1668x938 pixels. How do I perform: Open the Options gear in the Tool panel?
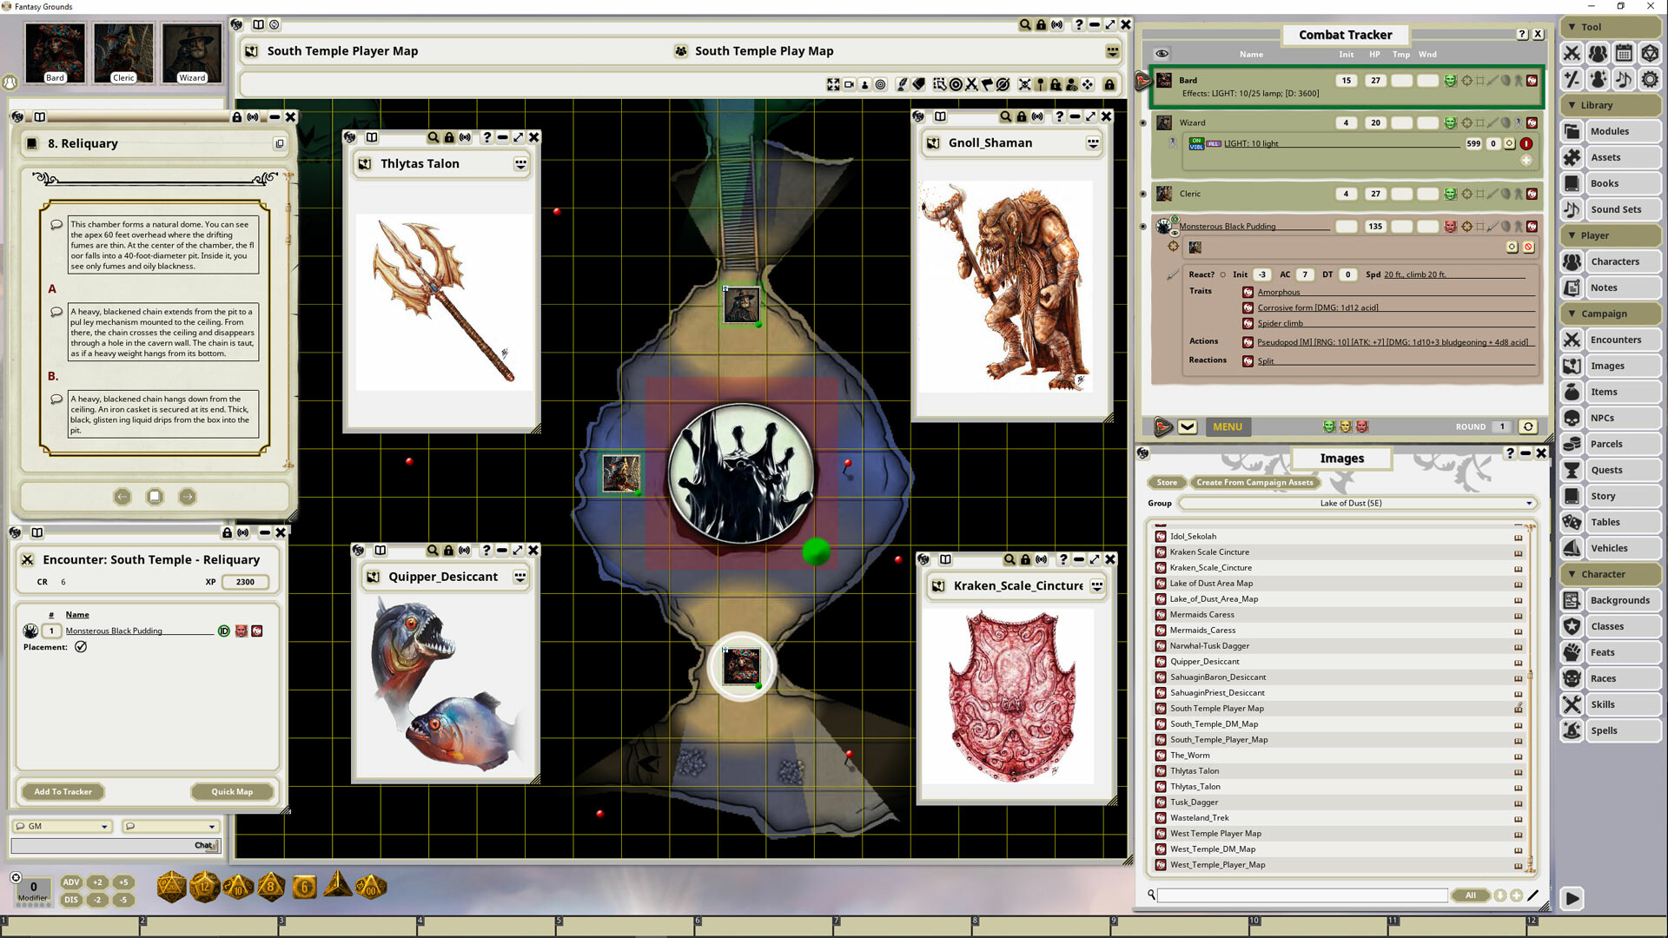coord(1649,79)
